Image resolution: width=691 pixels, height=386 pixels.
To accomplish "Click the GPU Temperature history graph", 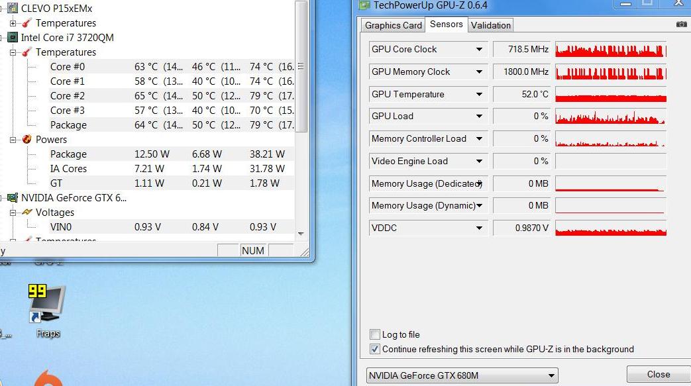I will pyautogui.click(x=611, y=94).
